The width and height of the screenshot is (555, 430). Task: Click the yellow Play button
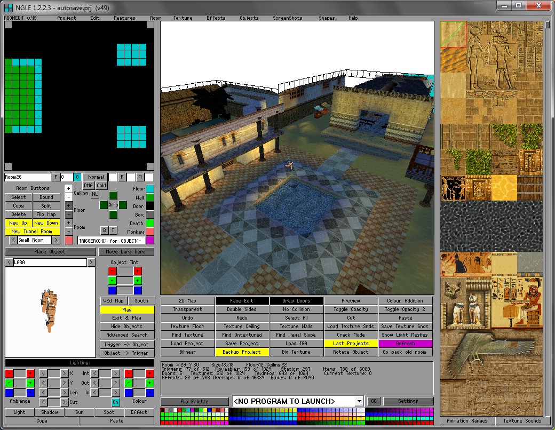127,309
